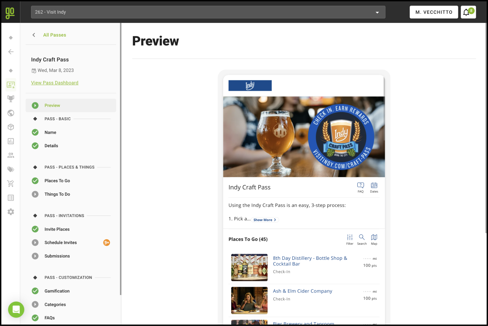Click the Filter icon for Places To Go
Viewport: 488px width, 326px height.
(350, 240)
